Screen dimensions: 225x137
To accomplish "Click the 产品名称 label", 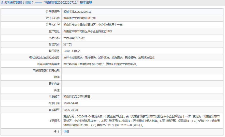I will click(x=54, y=38).
